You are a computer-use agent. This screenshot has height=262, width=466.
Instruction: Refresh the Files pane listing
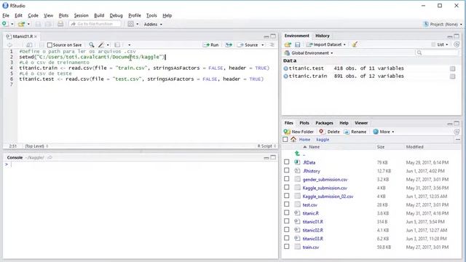coord(457,132)
